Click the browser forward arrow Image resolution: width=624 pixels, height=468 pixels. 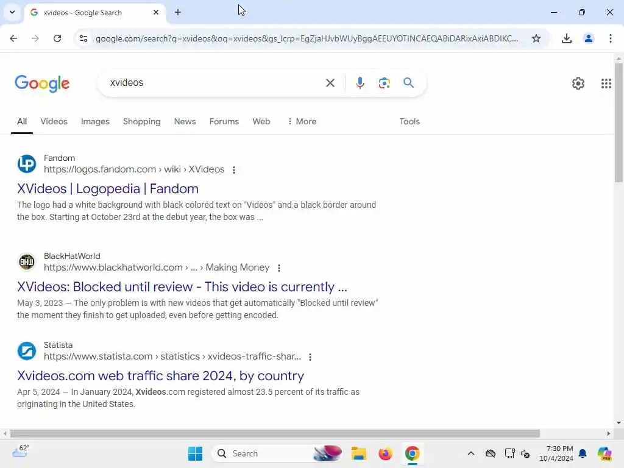[35, 38]
